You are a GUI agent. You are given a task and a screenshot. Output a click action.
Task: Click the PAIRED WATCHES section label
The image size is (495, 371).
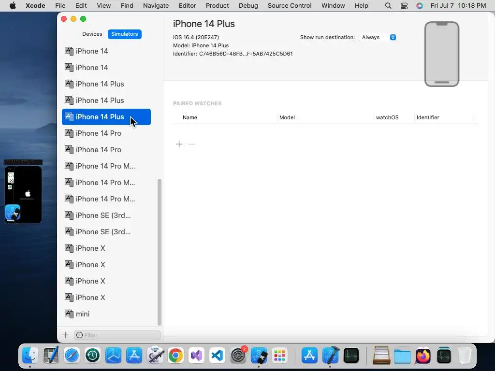[x=197, y=103]
